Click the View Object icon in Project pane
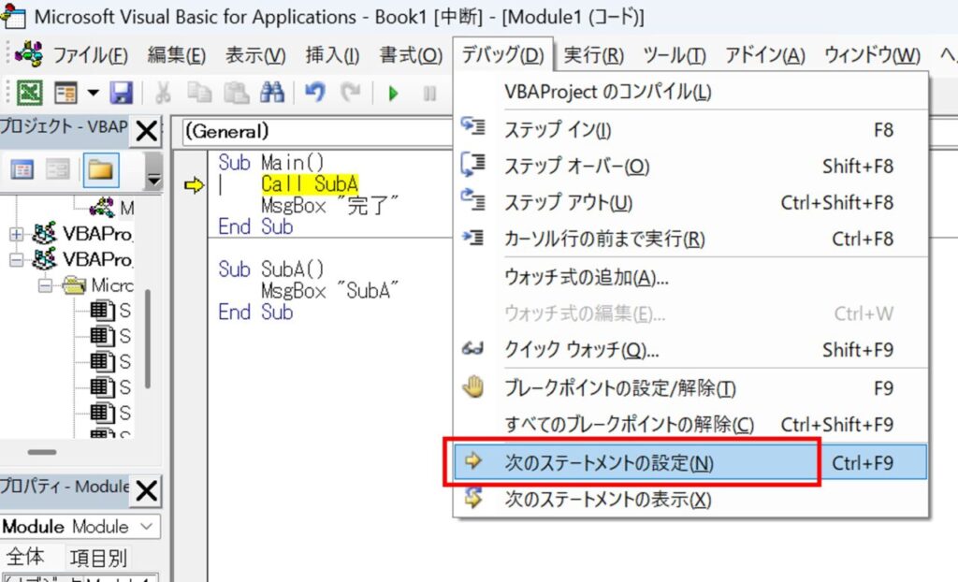The height and width of the screenshot is (582, 958). point(58,169)
